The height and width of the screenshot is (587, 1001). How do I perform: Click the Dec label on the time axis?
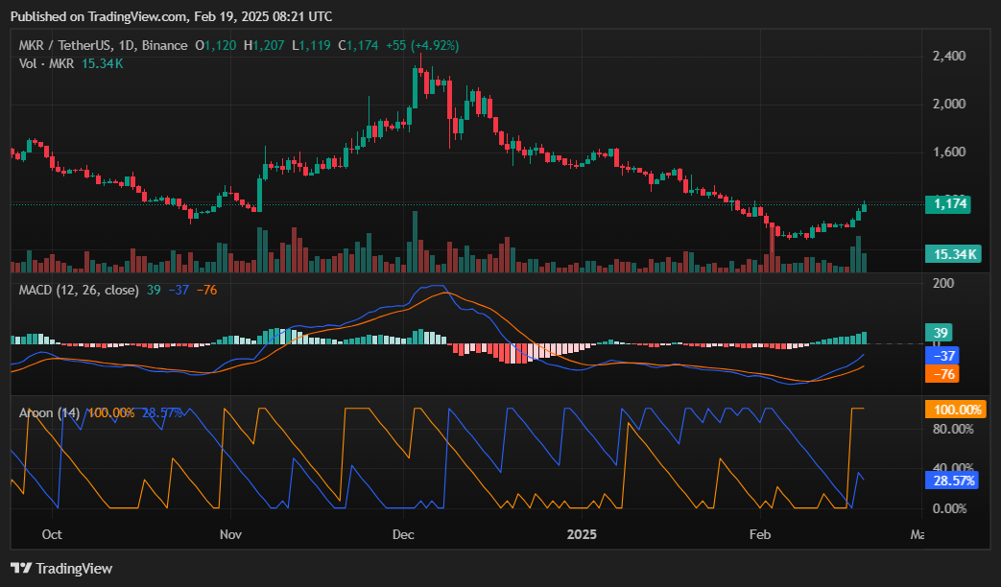coord(403,533)
